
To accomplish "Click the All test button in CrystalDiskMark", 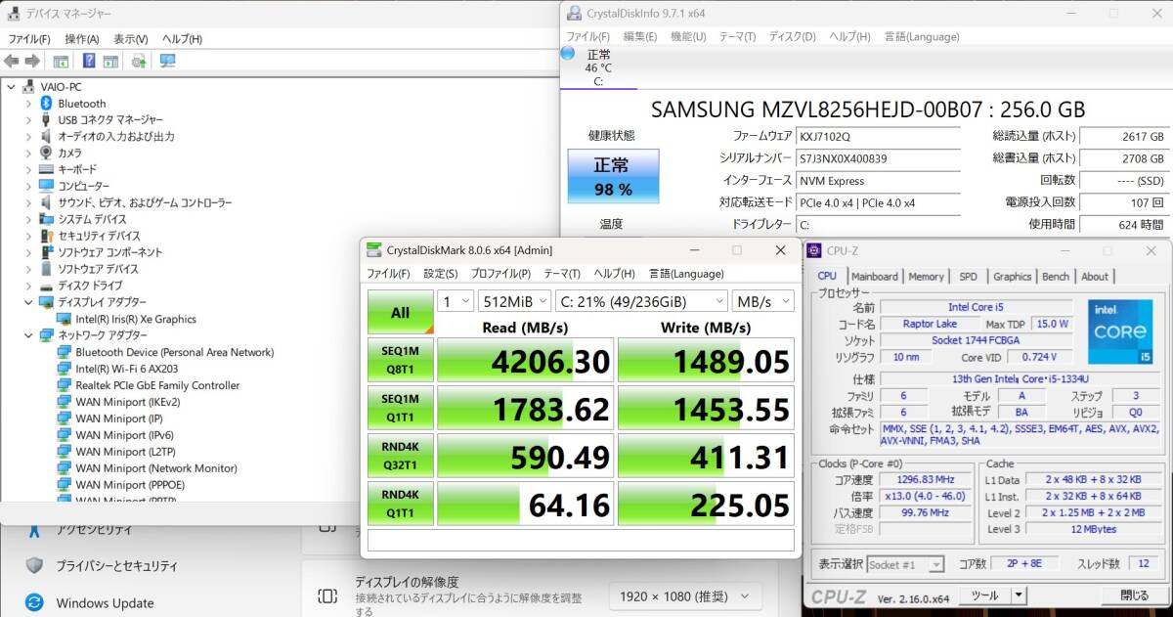I will 400,312.
